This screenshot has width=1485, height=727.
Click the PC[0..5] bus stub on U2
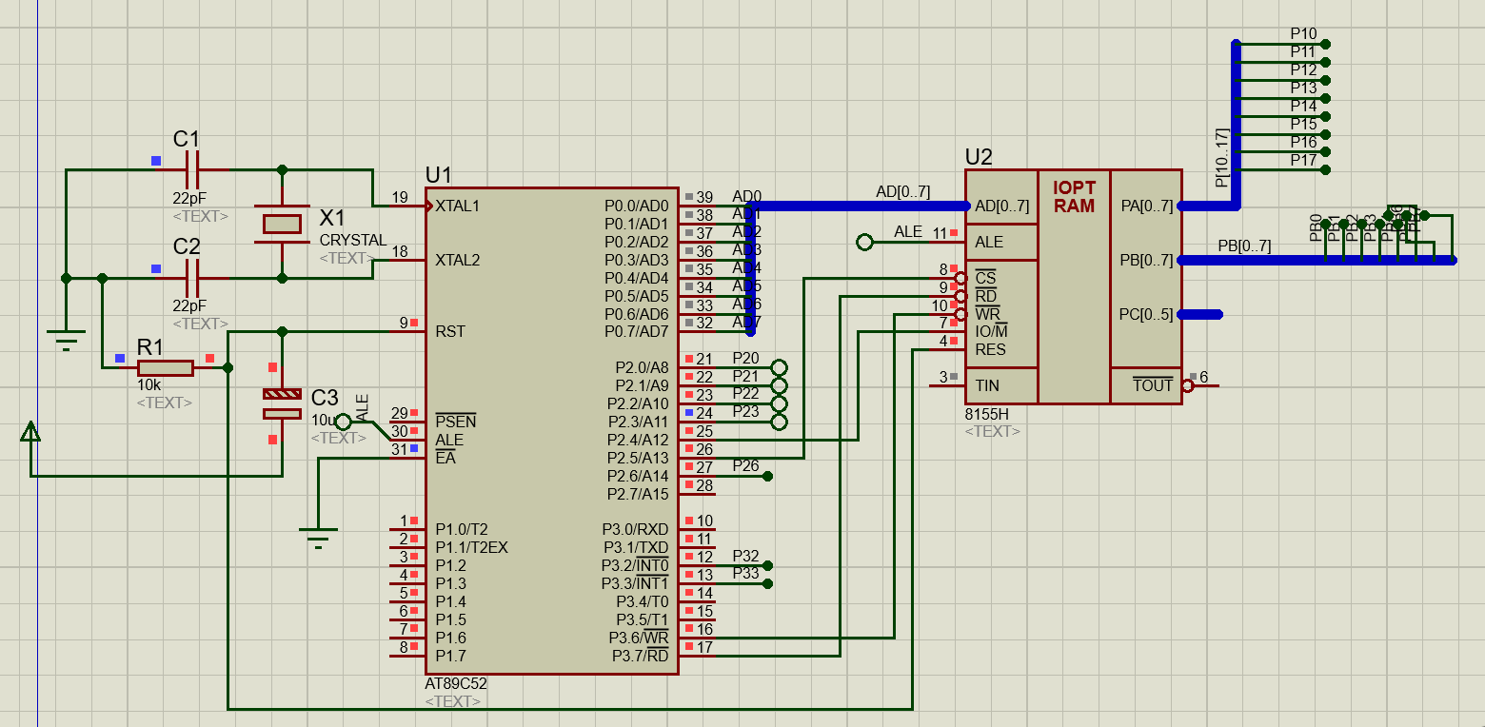click(1201, 314)
